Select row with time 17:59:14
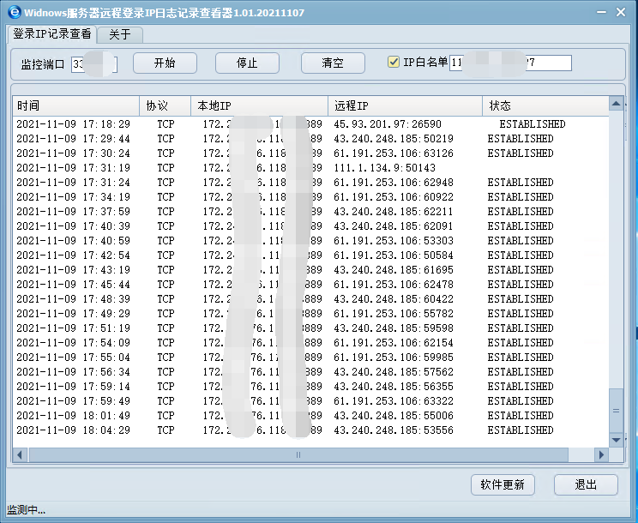Image resolution: width=638 pixels, height=523 pixels. pos(311,387)
